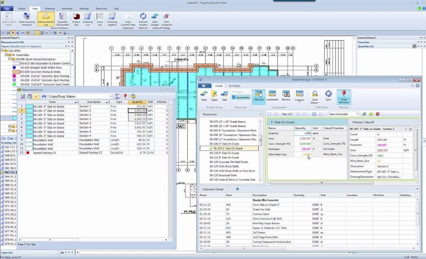Click the Quantity column header in Measurement List
Image resolution: width=426 pixels, height=259 pixels.
pos(137,102)
